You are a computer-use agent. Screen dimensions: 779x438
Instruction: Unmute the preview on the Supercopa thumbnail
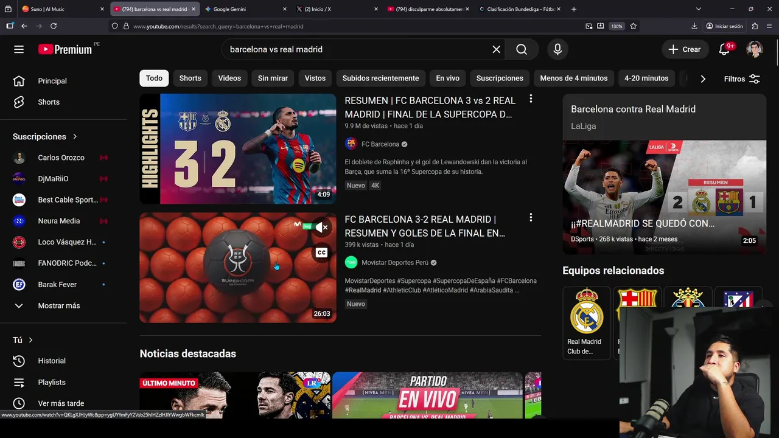coord(321,228)
